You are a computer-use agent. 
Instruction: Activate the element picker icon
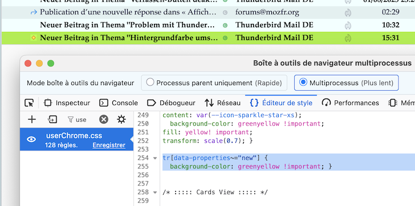pyautogui.click(x=29, y=103)
